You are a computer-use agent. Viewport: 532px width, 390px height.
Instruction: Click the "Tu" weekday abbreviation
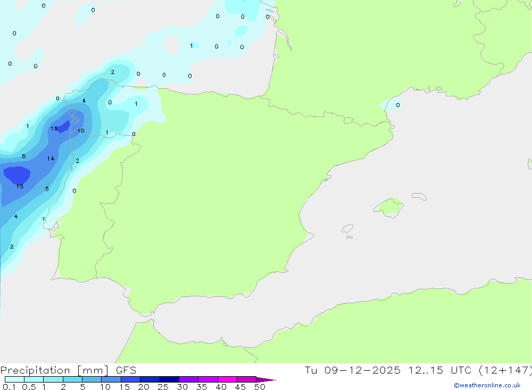[x=311, y=370]
